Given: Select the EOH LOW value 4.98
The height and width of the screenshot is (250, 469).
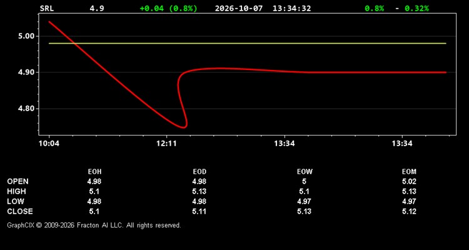Looking at the screenshot, I should click(94, 201).
